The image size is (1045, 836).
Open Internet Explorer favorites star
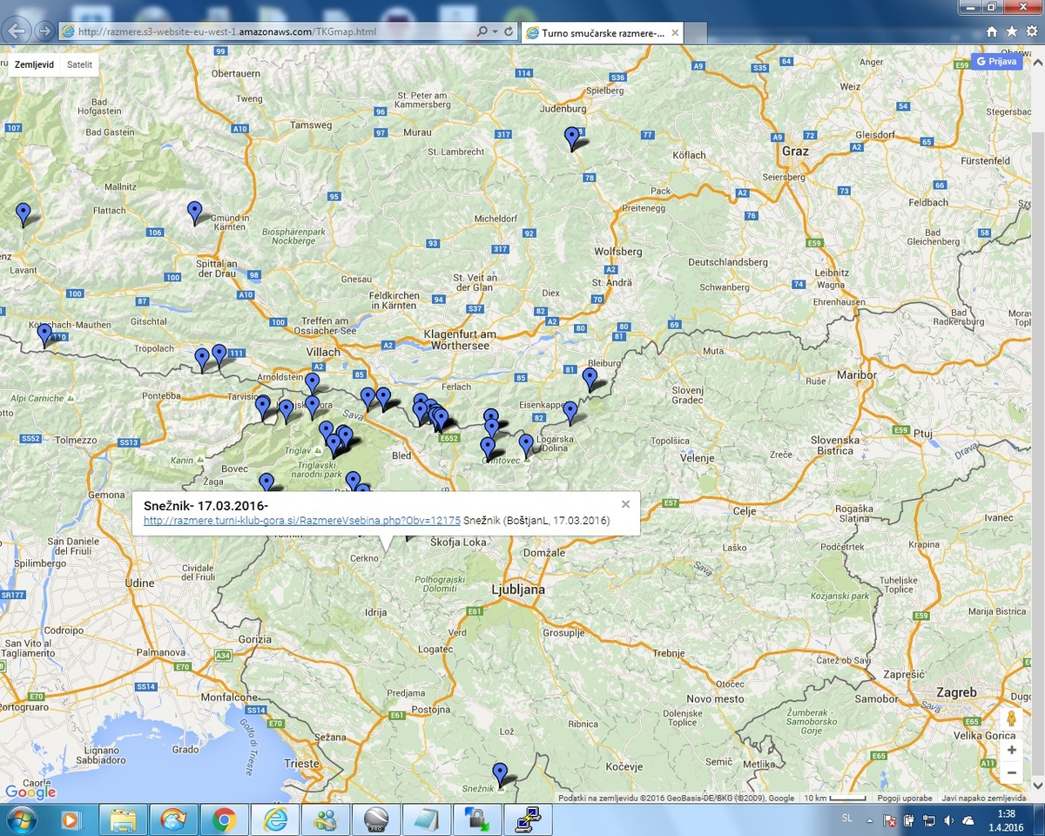click(1011, 31)
